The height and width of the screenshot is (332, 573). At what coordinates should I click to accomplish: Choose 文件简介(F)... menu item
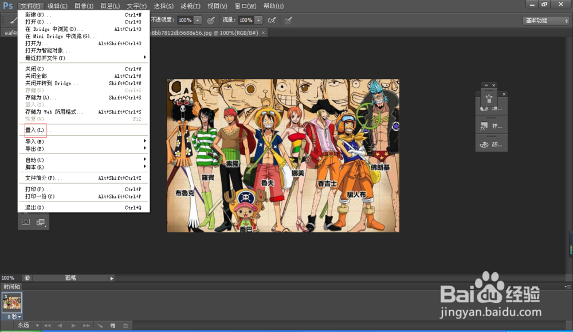click(x=84, y=178)
